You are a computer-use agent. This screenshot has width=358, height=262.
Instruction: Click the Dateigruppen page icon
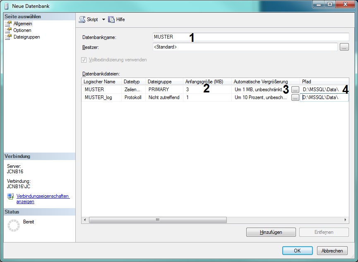(8, 37)
